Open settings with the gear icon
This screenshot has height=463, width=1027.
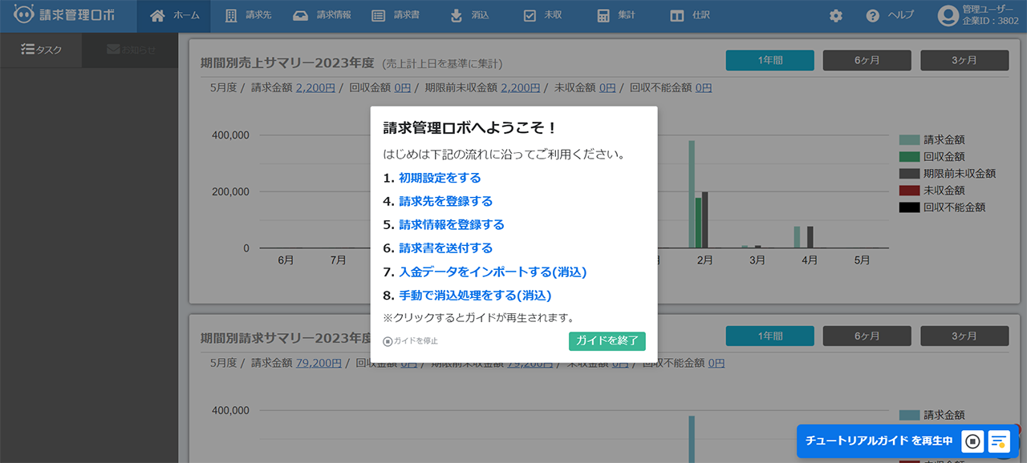tap(836, 15)
